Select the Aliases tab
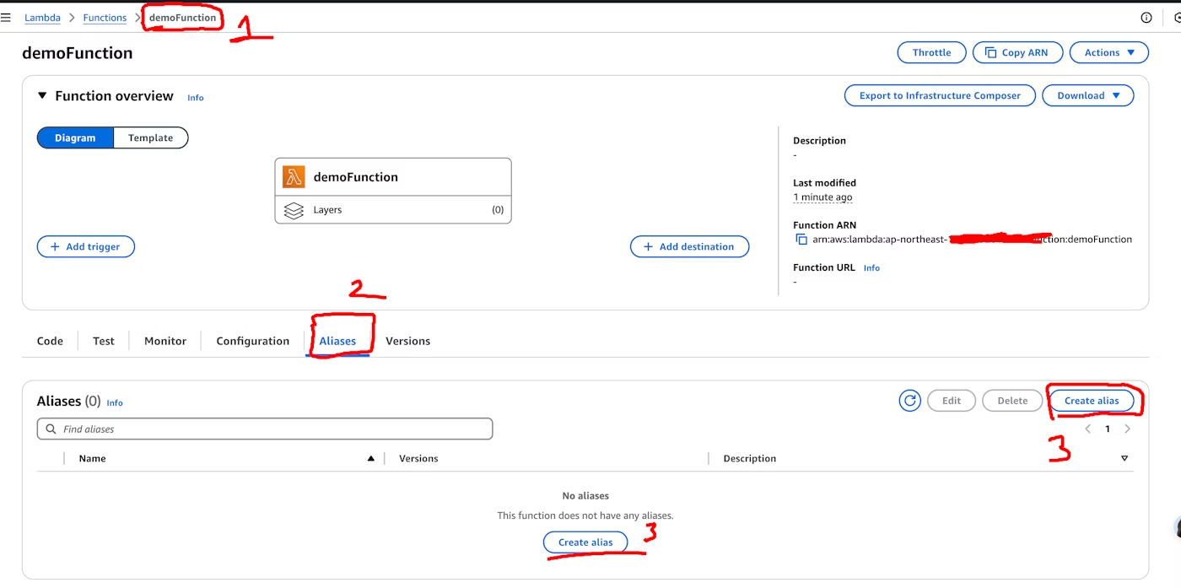1181x588 pixels. (x=337, y=341)
